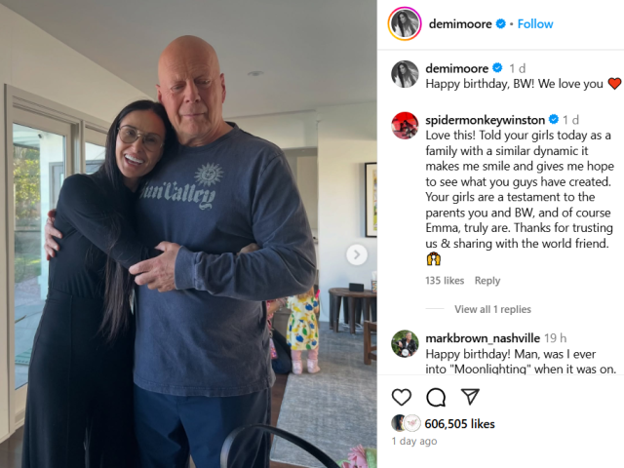
Task: Like the post with the heart icon
Action: [401, 397]
